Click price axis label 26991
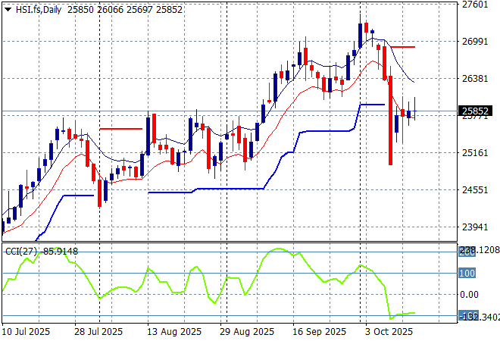This screenshot has height=341, width=500. 475,42
